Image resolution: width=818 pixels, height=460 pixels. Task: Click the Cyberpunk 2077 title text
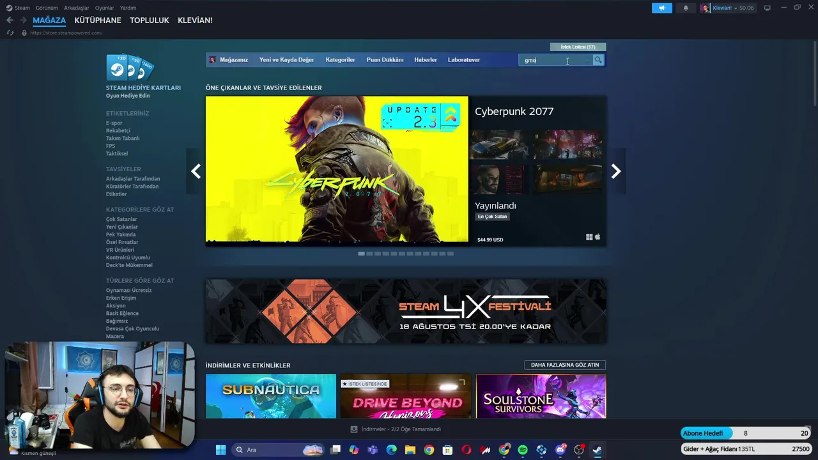click(514, 111)
